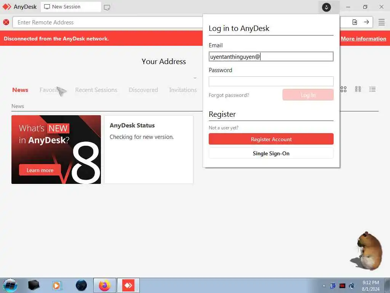
Task: Open the account profile icon
Action: tap(326, 7)
